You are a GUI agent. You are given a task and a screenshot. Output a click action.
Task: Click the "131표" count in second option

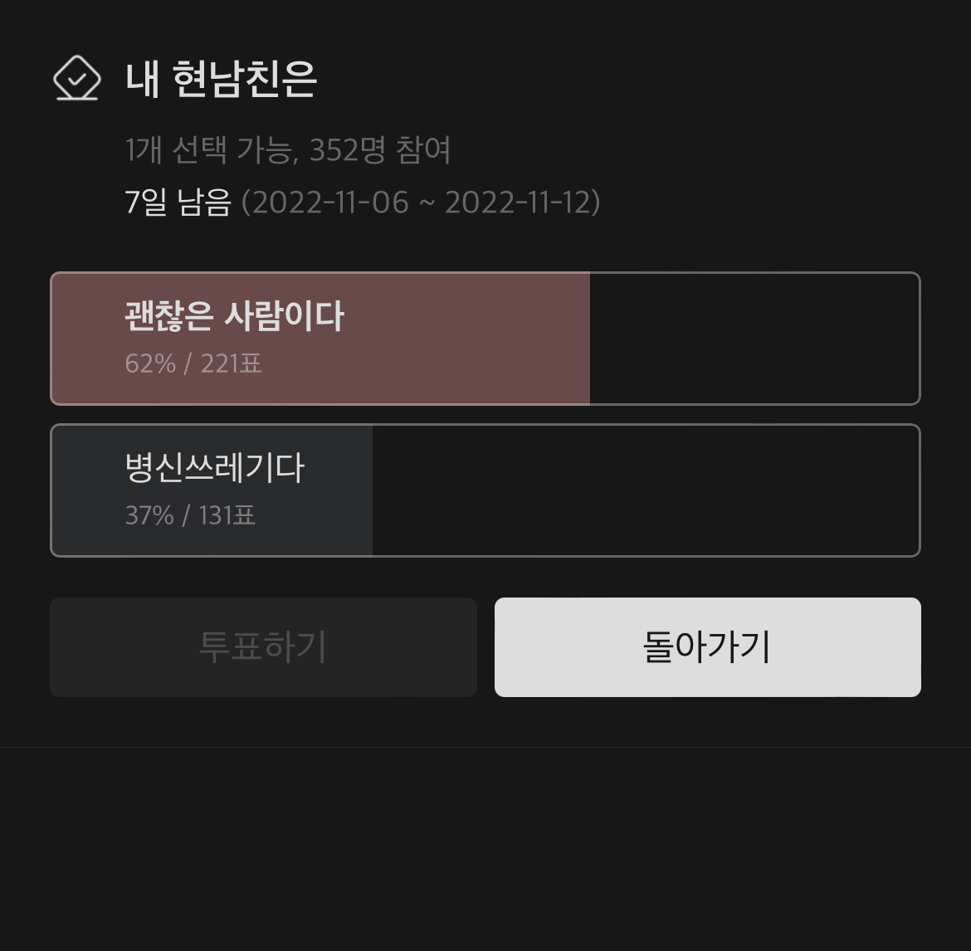point(227,515)
